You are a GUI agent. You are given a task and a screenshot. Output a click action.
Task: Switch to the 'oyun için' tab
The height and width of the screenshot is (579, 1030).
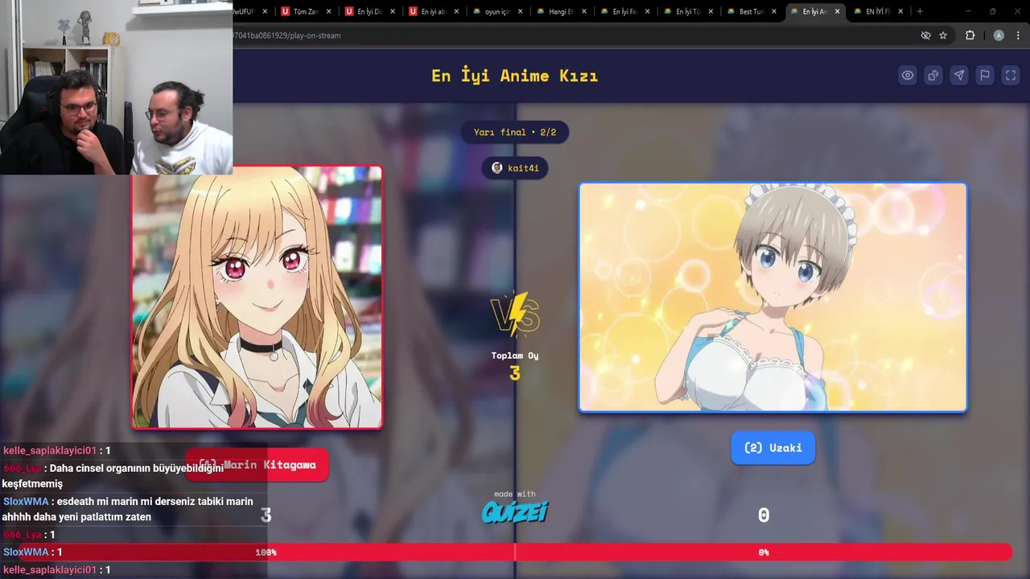(x=496, y=11)
